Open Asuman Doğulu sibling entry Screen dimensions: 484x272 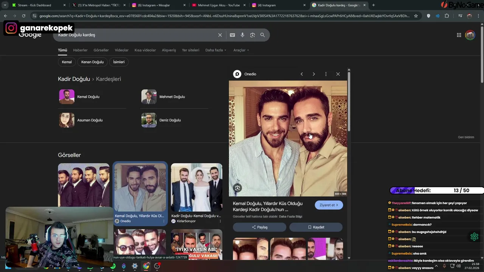pos(92,120)
